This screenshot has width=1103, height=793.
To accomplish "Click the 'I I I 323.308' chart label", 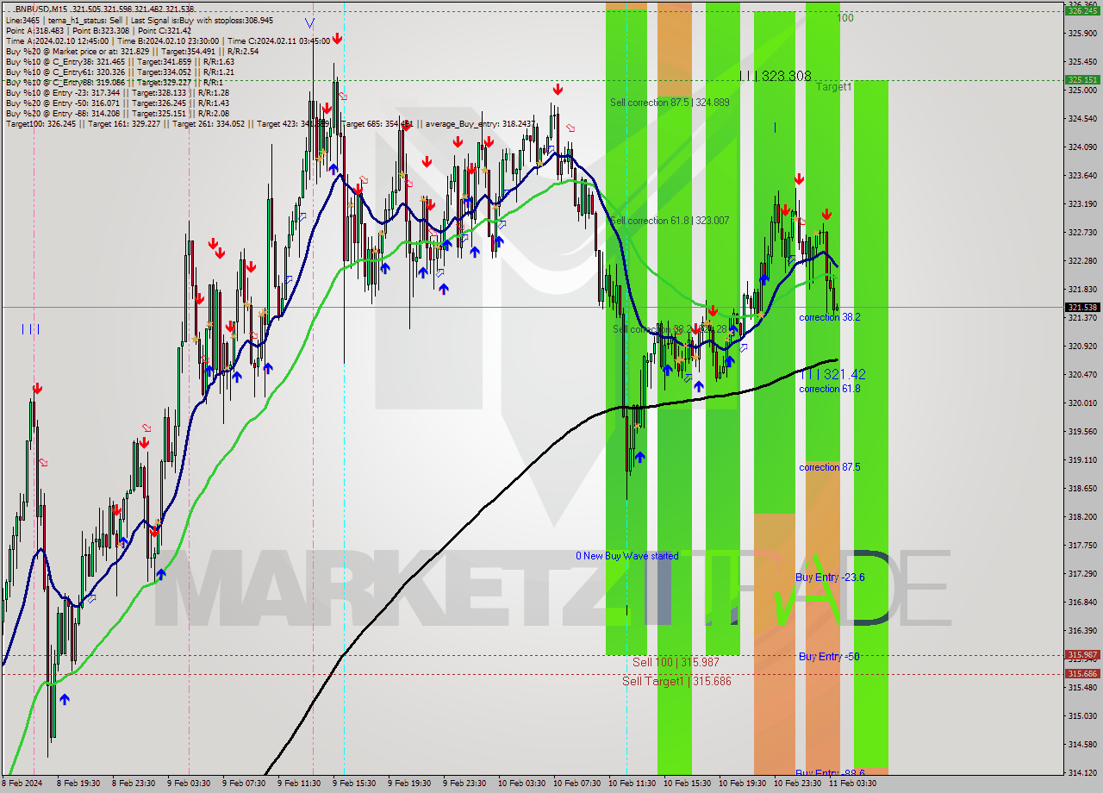I will coord(775,76).
